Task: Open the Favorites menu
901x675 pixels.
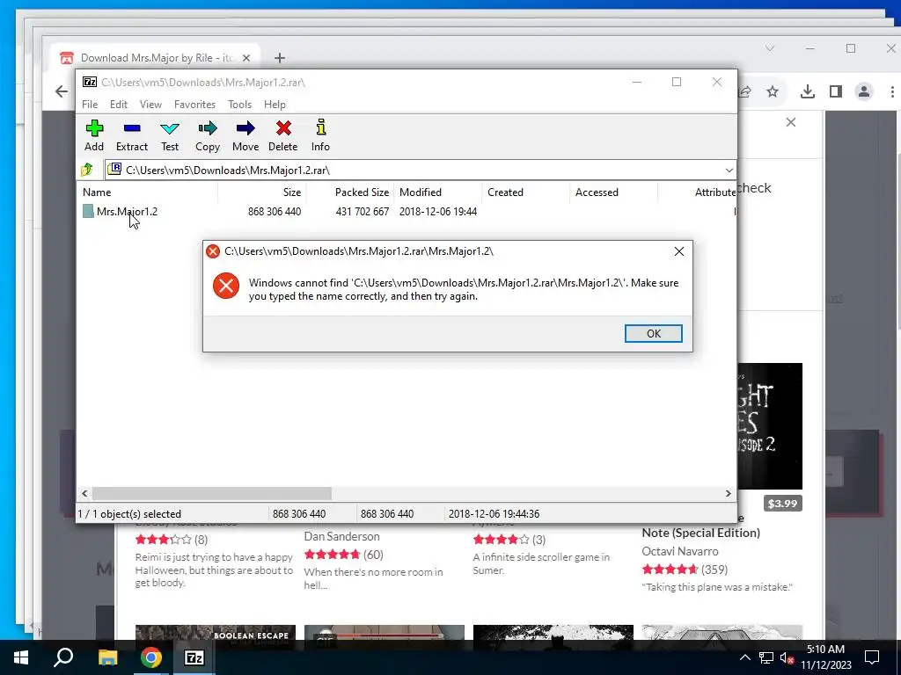Action: pyautogui.click(x=194, y=105)
